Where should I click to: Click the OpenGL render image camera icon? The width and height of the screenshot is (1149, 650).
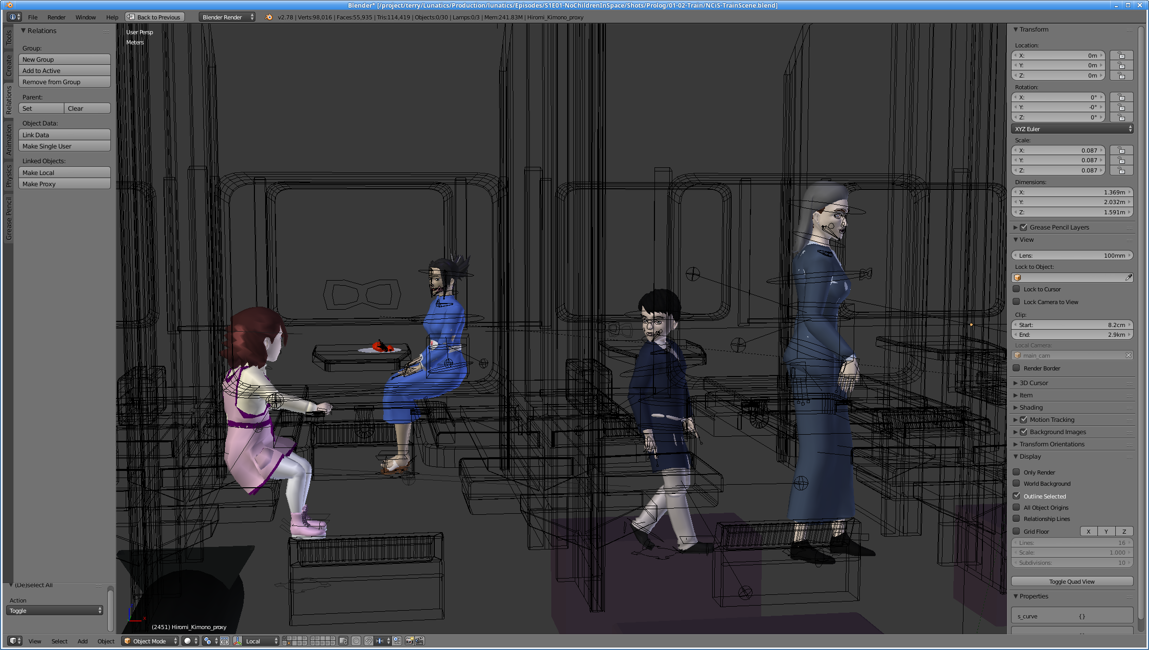tap(409, 641)
